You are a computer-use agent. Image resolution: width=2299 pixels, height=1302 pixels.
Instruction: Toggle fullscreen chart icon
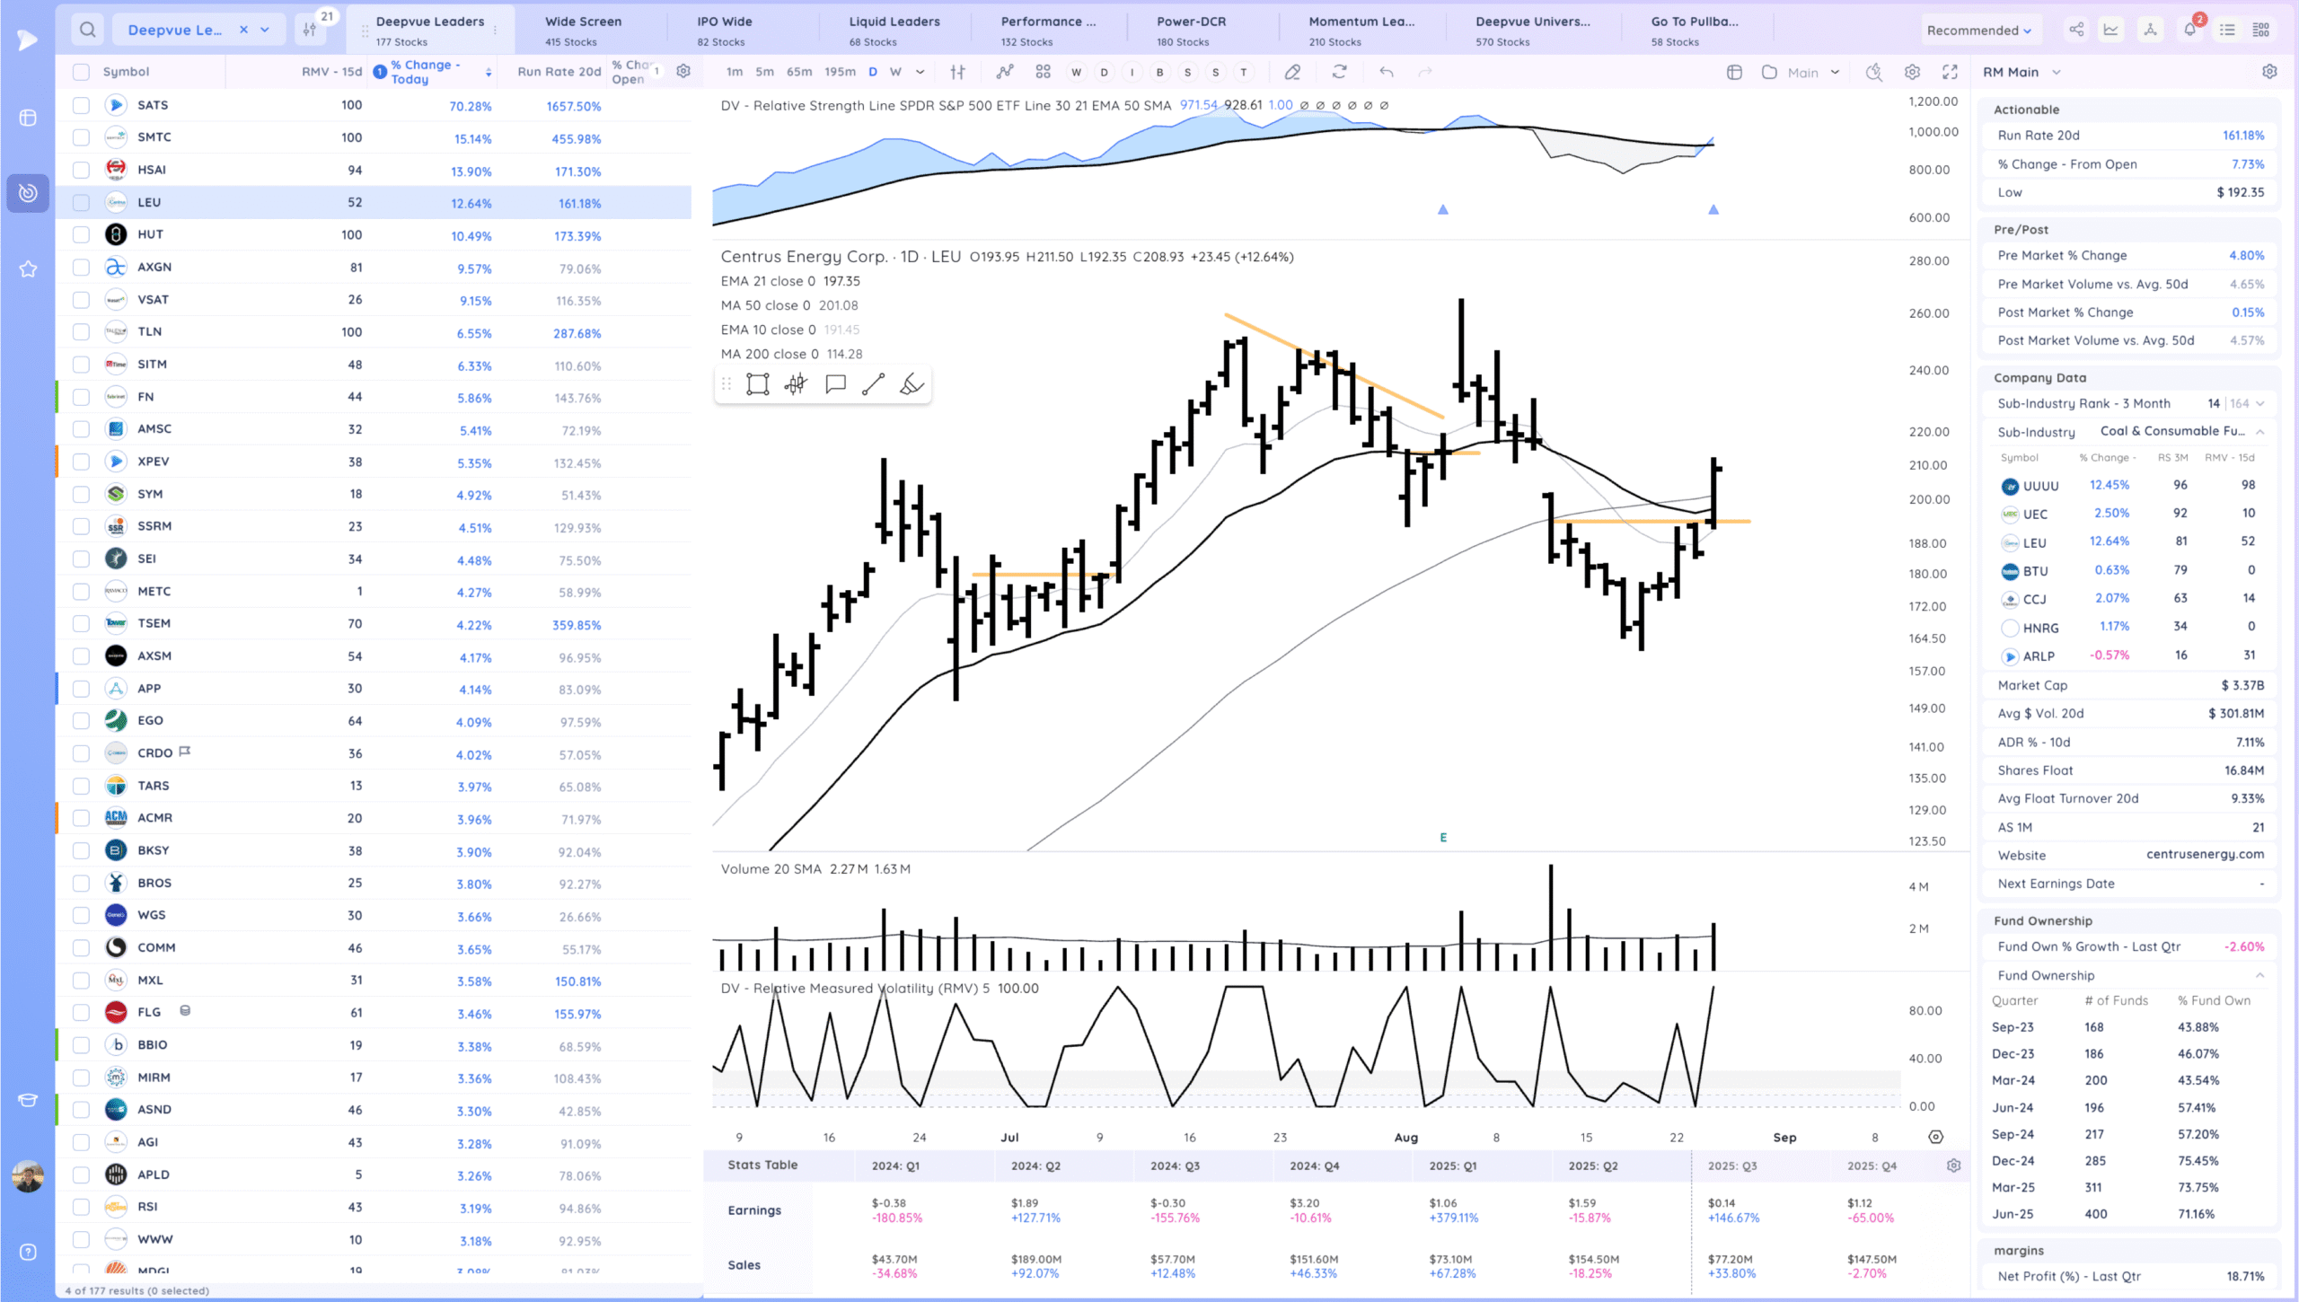(1950, 72)
